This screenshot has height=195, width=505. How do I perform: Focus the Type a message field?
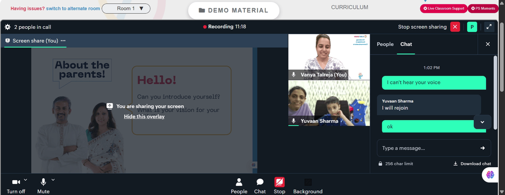click(434, 148)
